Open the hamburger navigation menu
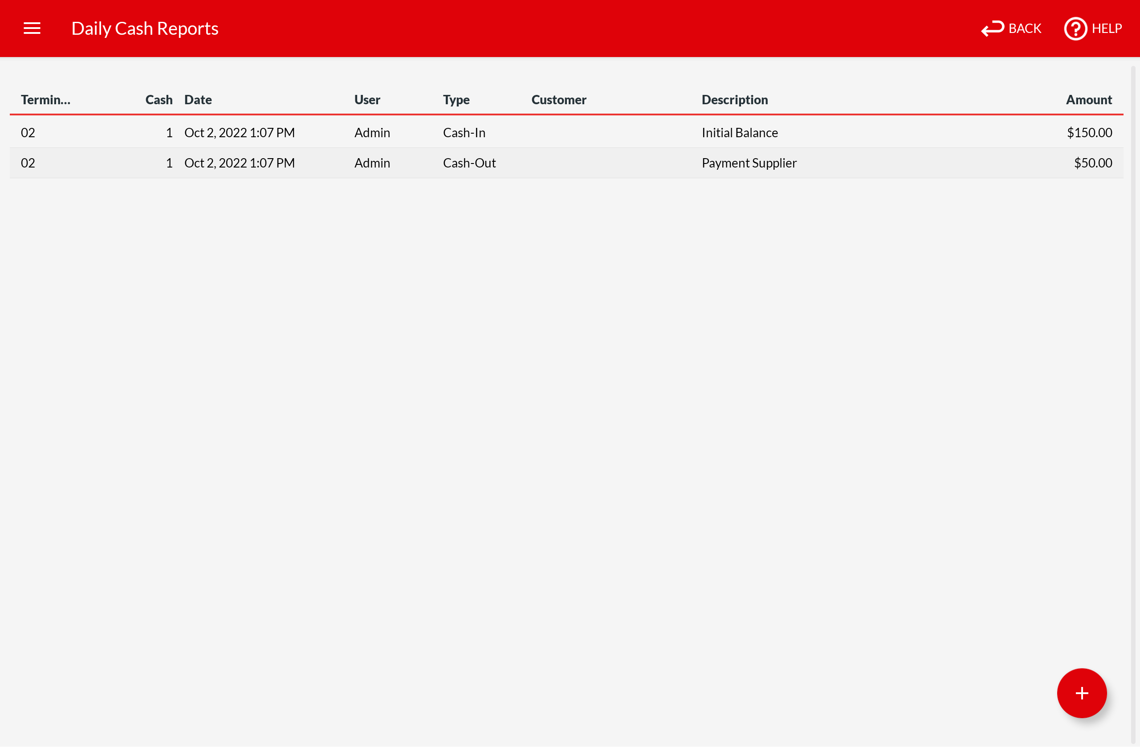Image resolution: width=1140 pixels, height=752 pixels. [x=32, y=29]
